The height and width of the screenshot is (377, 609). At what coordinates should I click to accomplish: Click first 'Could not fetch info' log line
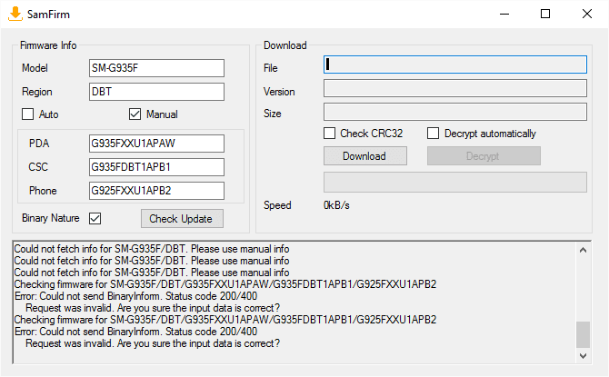pyautogui.click(x=152, y=249)
